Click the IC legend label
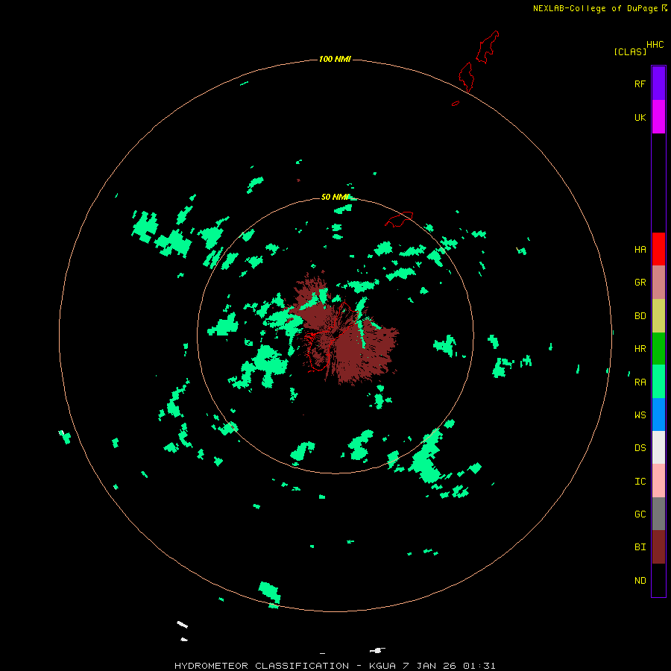The image size is (671, 671). (x=640, y=482)
